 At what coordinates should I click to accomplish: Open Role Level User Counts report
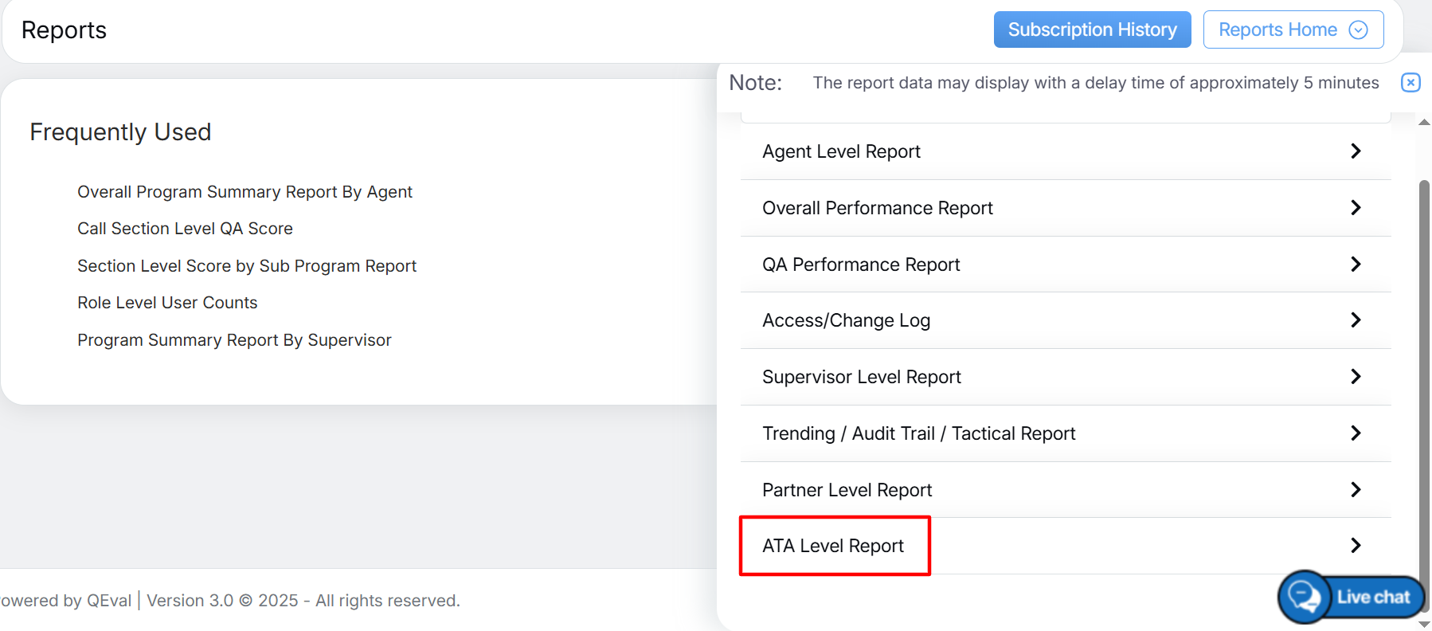167,303
